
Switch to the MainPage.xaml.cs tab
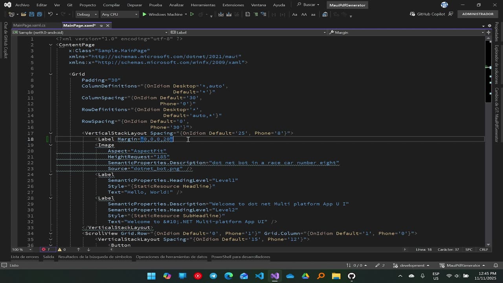tap(29, 25)
